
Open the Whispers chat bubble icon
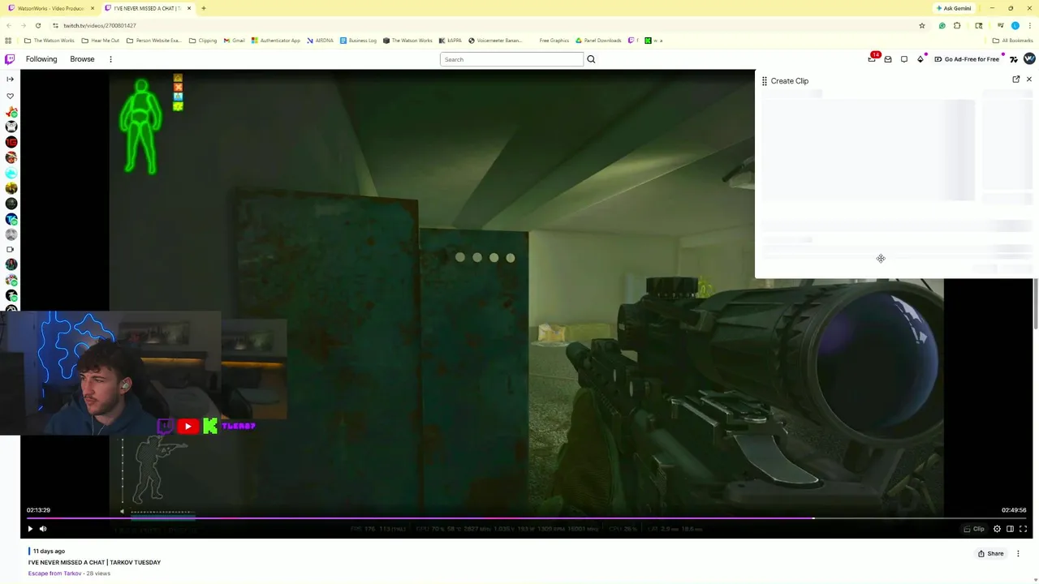tap(904, 59)
